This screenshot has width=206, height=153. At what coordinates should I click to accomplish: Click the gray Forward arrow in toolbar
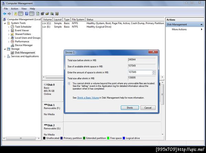(9, 14)
